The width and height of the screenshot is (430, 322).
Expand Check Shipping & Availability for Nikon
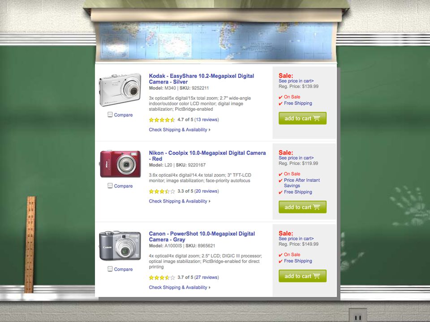click(180, 201)
